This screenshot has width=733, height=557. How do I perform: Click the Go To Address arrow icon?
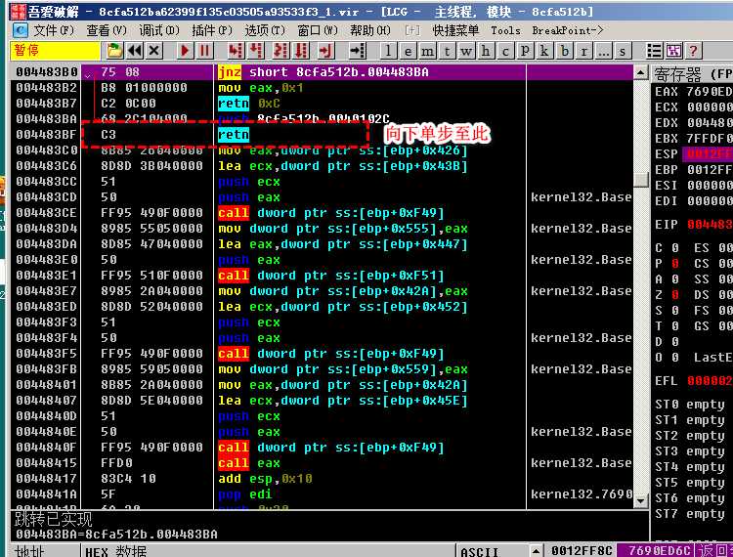[x=358, y=51]
